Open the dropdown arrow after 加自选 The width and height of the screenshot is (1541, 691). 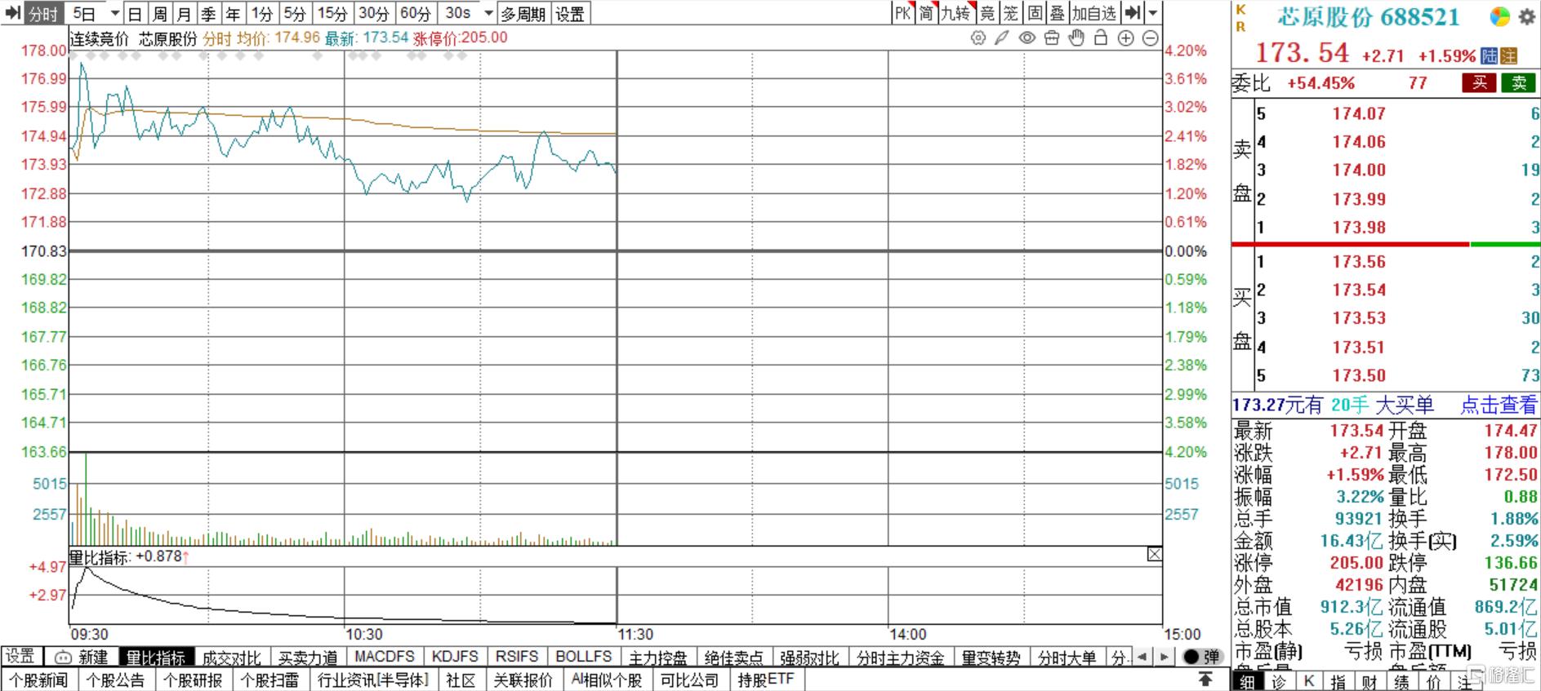pyautogui.click(x=1152, y=14)
